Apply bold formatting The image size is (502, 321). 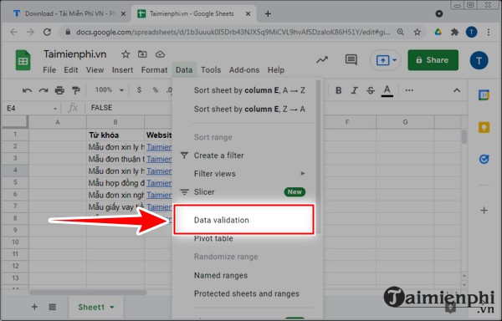tap(338, 90)
